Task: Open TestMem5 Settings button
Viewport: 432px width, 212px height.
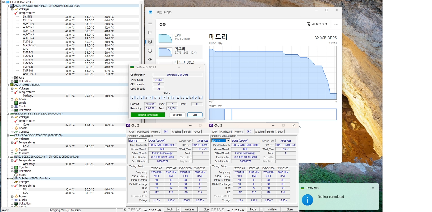Action: (177, 115)
